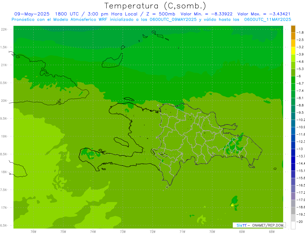Click the 73W longitude axis label

tap(123, 231)
